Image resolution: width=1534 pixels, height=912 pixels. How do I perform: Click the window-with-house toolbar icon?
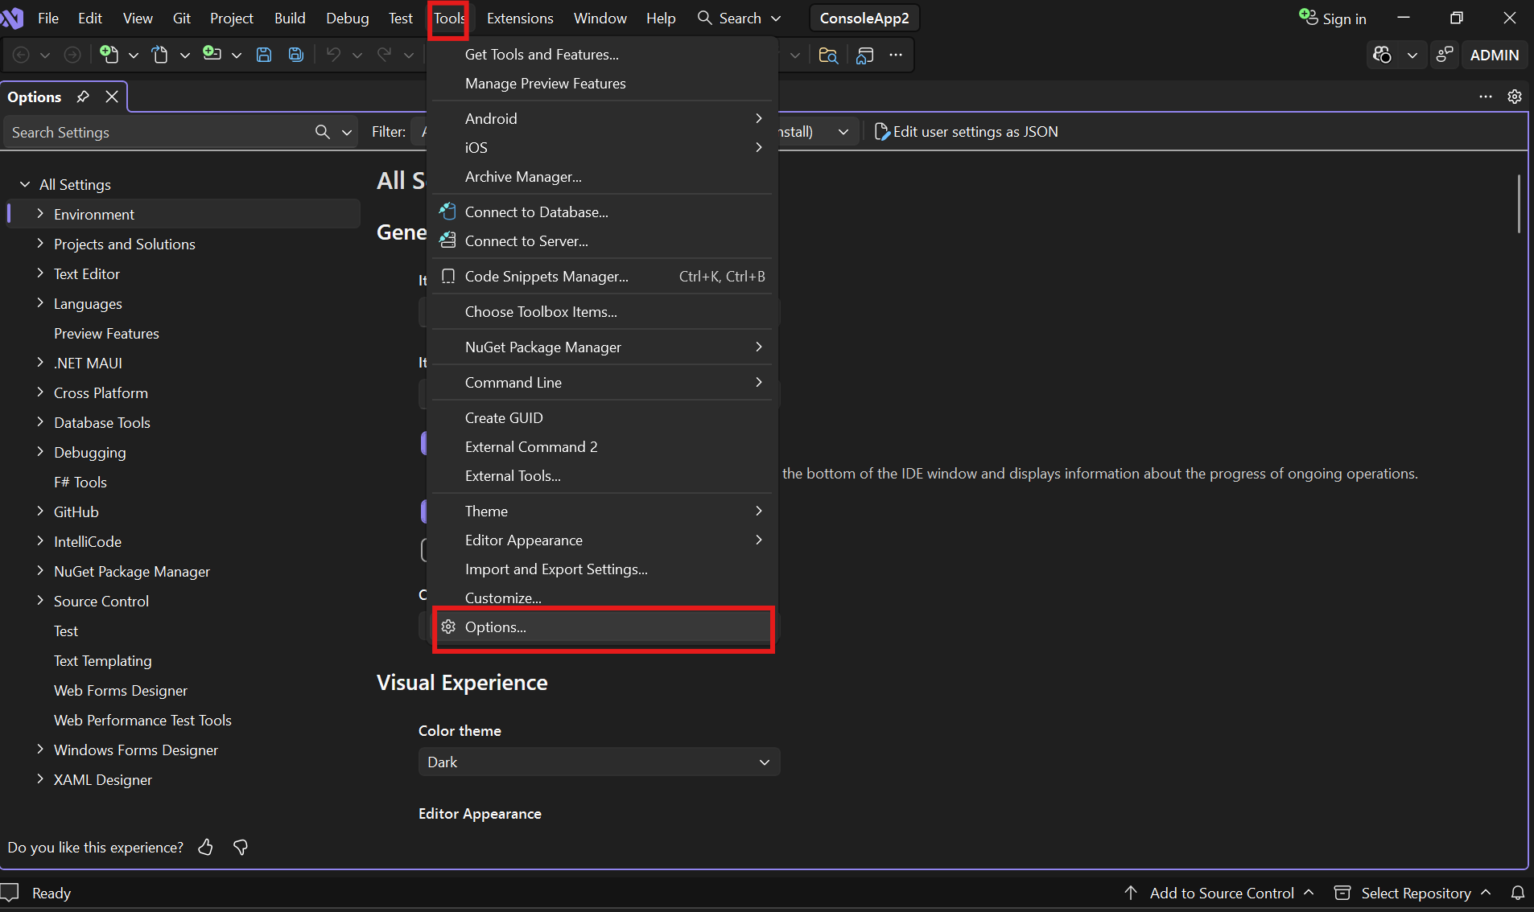click(865, 55)
